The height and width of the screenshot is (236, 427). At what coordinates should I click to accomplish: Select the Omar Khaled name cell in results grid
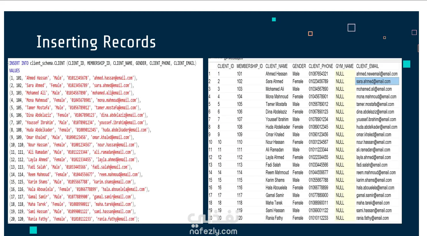click(275, 134)
